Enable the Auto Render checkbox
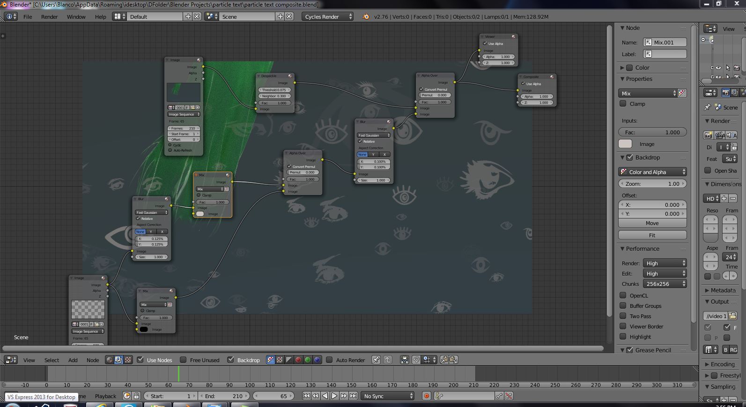The image size is (746, 407). pos(329,360)
